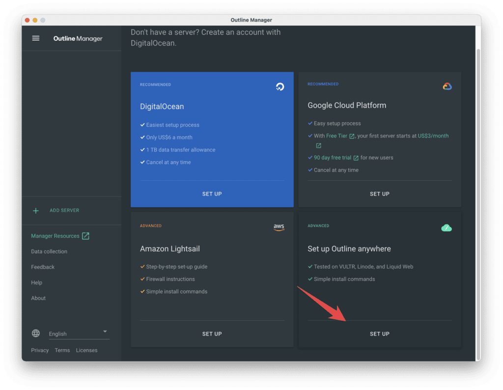This screenshot has width=503, height=390.
Task: Click the Outline Manager sidebar title
Action: pyautogui.click(x=78, y=38)
